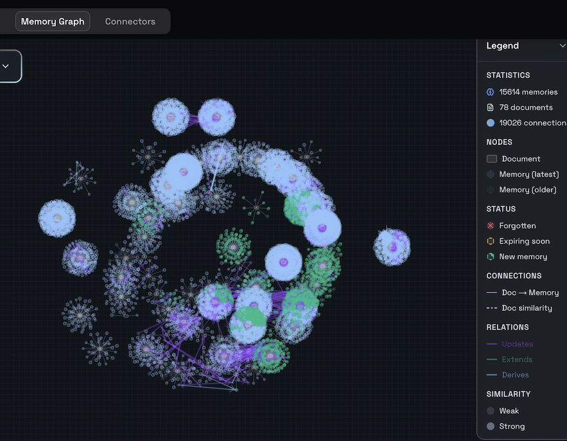Open the Connectors tab
The image size is (567, 441).
coord(130,21)
